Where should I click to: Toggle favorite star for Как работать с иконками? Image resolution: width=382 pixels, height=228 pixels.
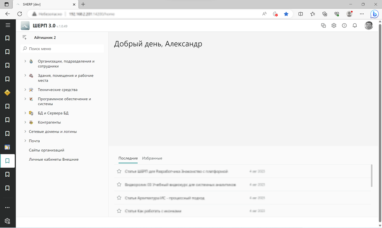coord(119,211)
